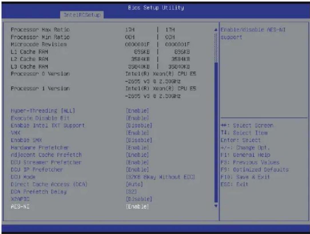Toggle Hardware Prefetcher [Enable] value

tap(137, 148)
